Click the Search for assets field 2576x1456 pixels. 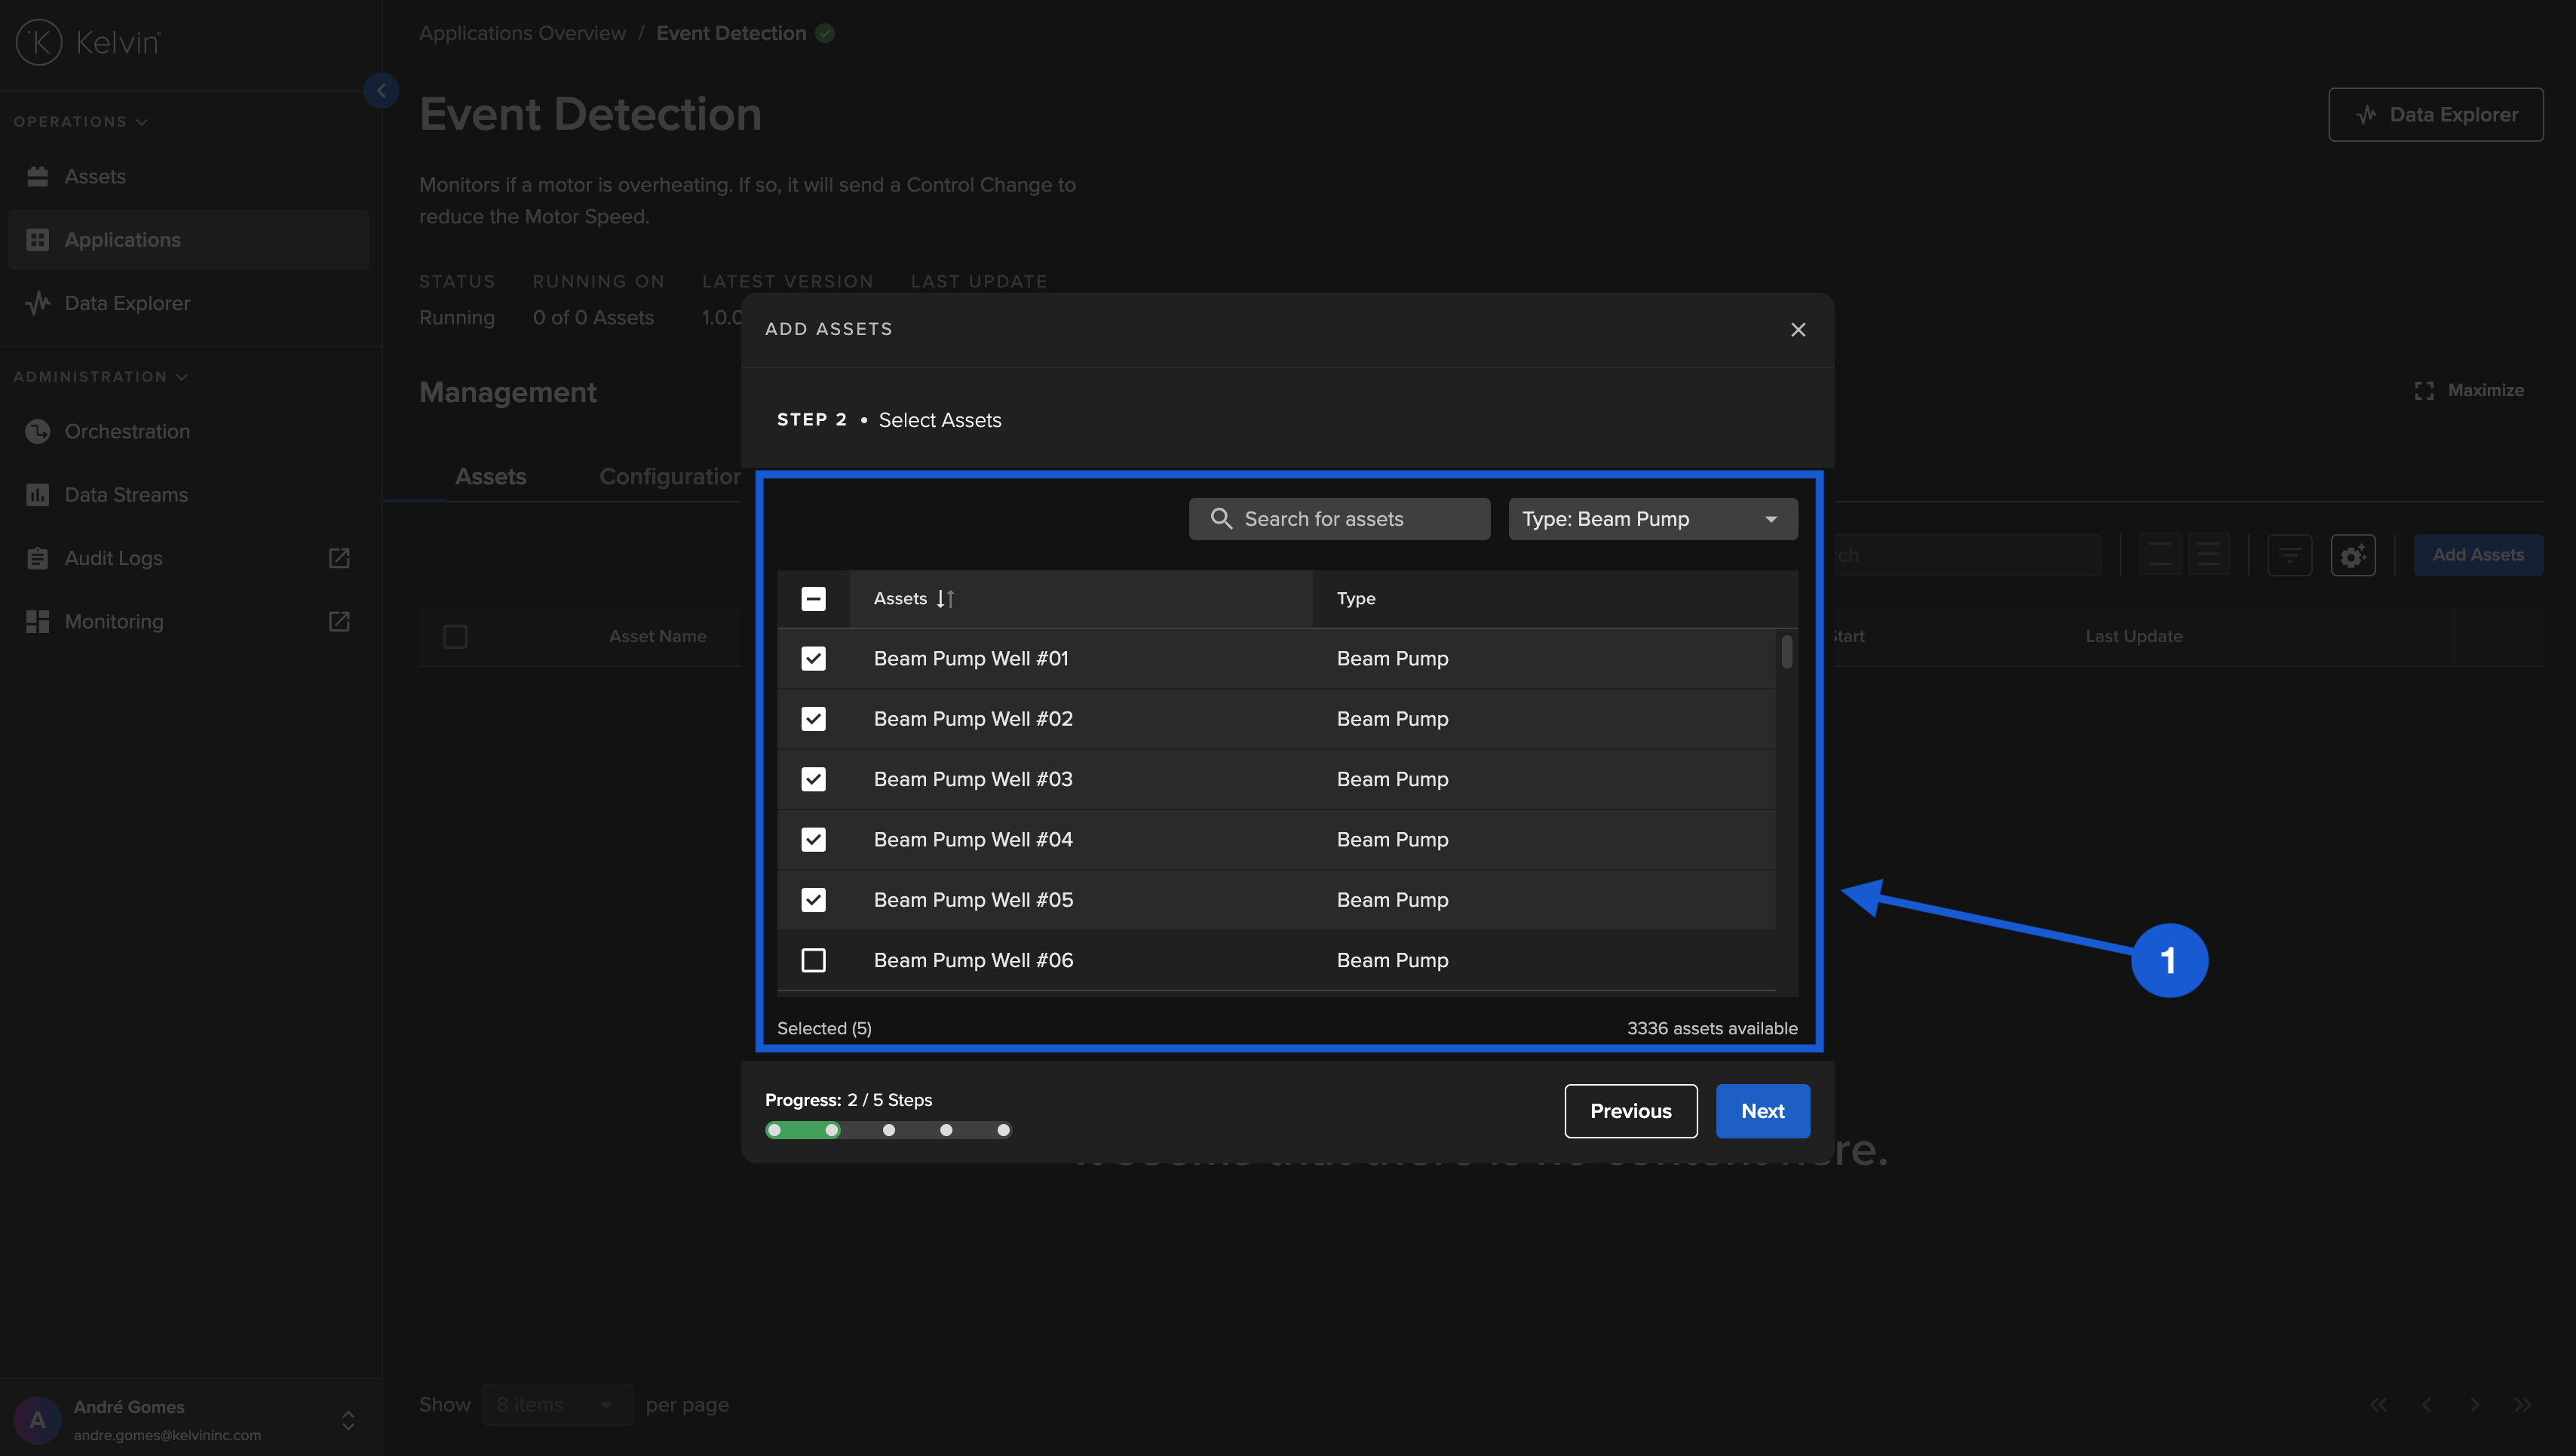1339,518
